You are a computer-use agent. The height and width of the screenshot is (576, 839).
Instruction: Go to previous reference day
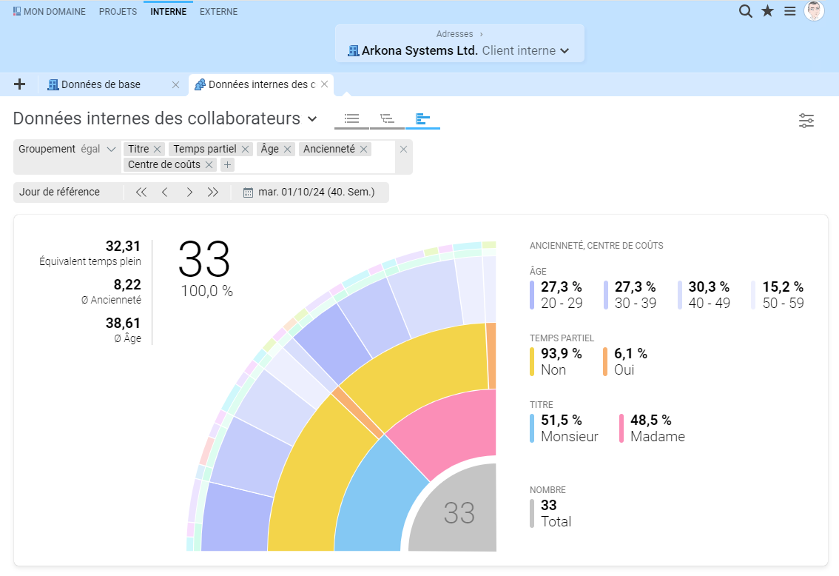tap(165, 192)
